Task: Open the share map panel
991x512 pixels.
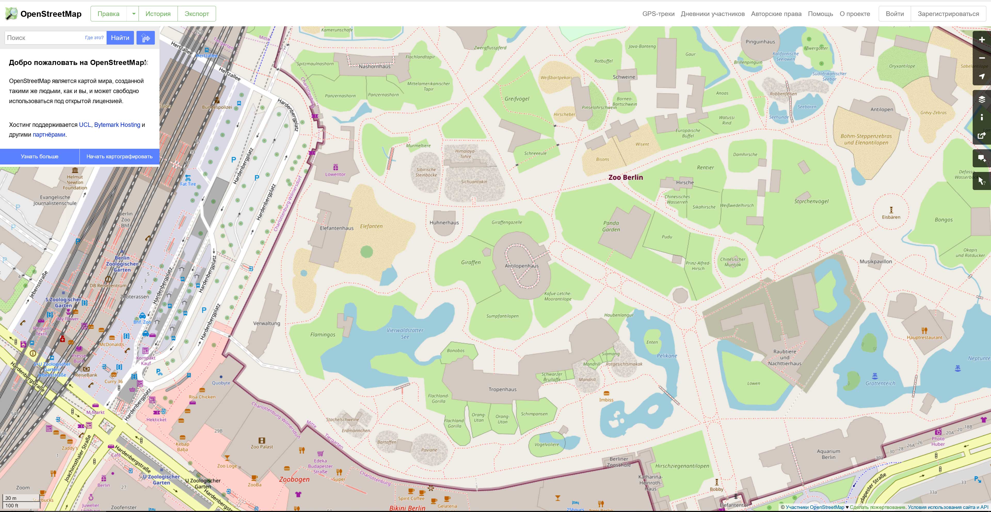Action: click(x=982, y=135)
